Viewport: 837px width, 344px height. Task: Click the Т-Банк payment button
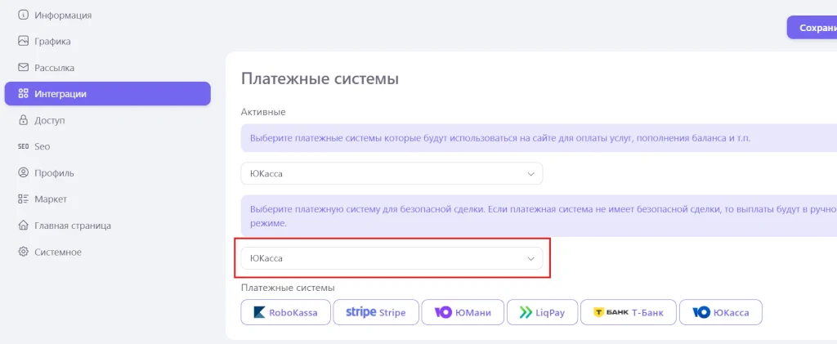628,312
